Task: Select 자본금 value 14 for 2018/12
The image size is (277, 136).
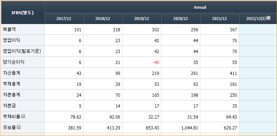Action: (x=118, y=106)
